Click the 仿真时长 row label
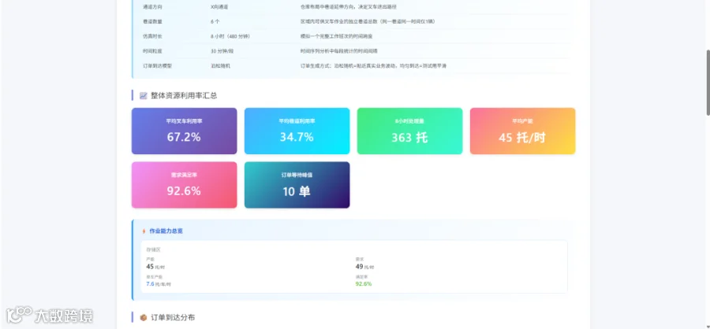The height and width of the screenshot is (329, 710). click(x=152, y=36)
